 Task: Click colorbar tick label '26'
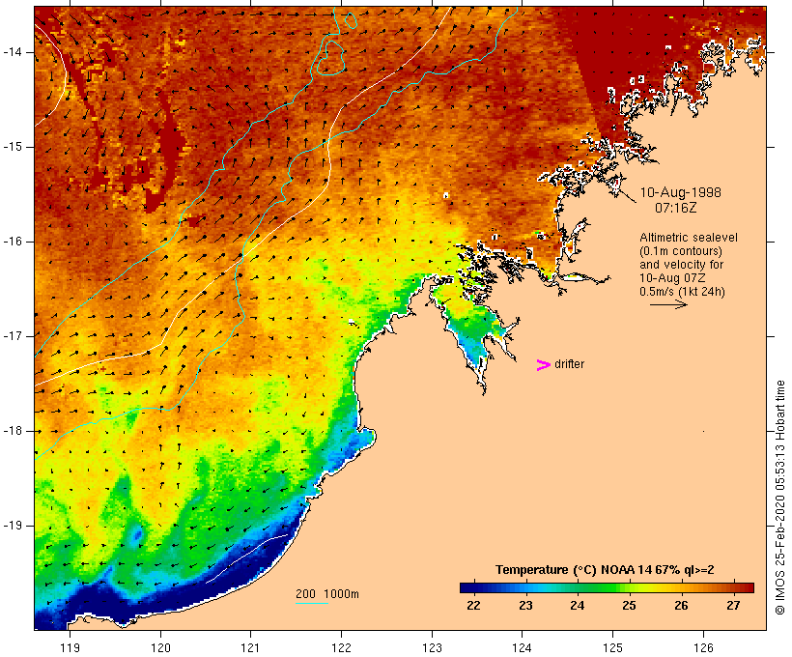point(681,606)
